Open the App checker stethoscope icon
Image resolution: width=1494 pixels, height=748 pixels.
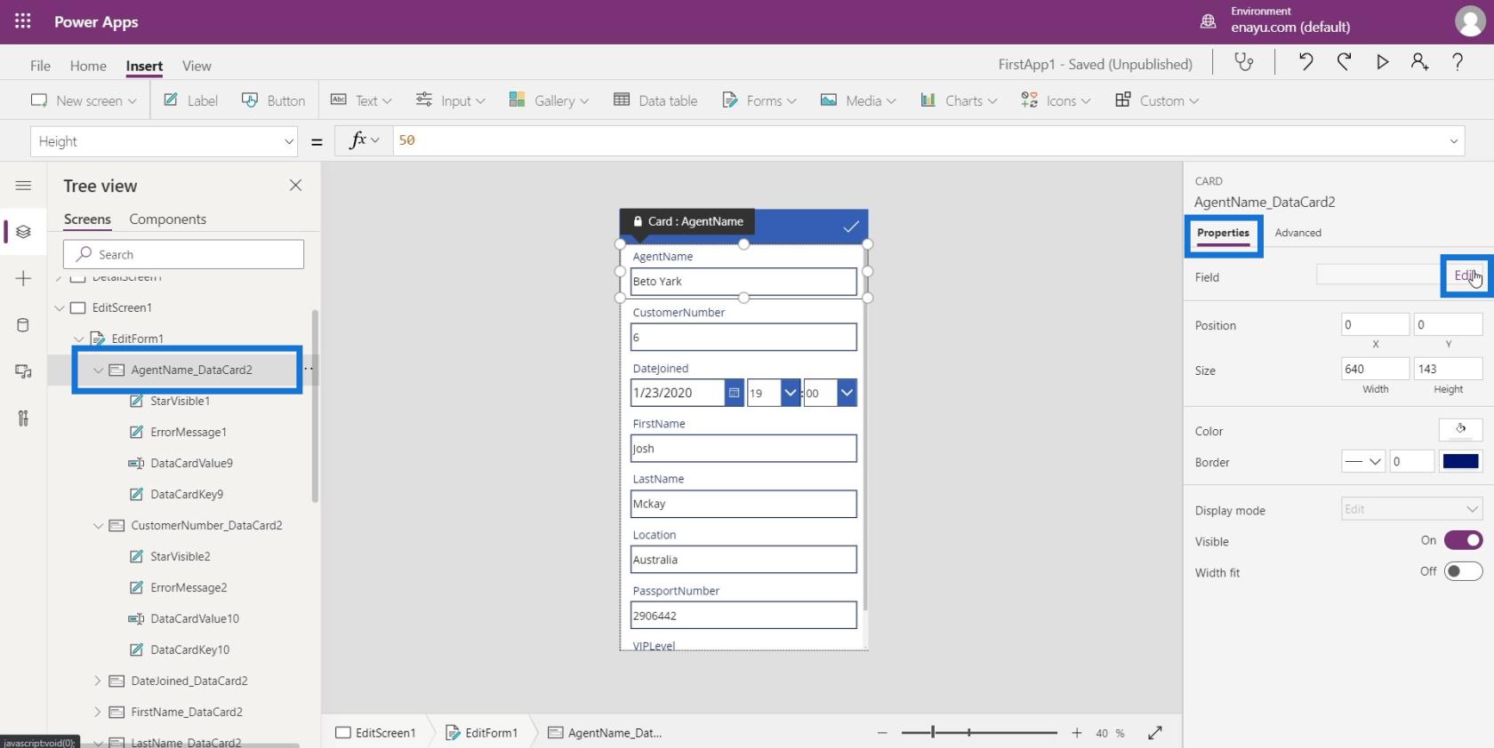[x=1243, y=62]
